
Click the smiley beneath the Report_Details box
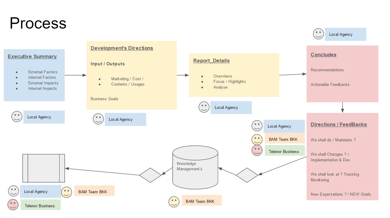click(x=204, y=107)
